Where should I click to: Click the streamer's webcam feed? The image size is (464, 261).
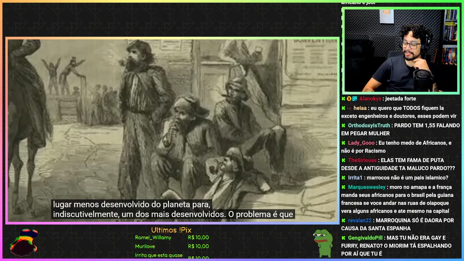click(401, 51)
